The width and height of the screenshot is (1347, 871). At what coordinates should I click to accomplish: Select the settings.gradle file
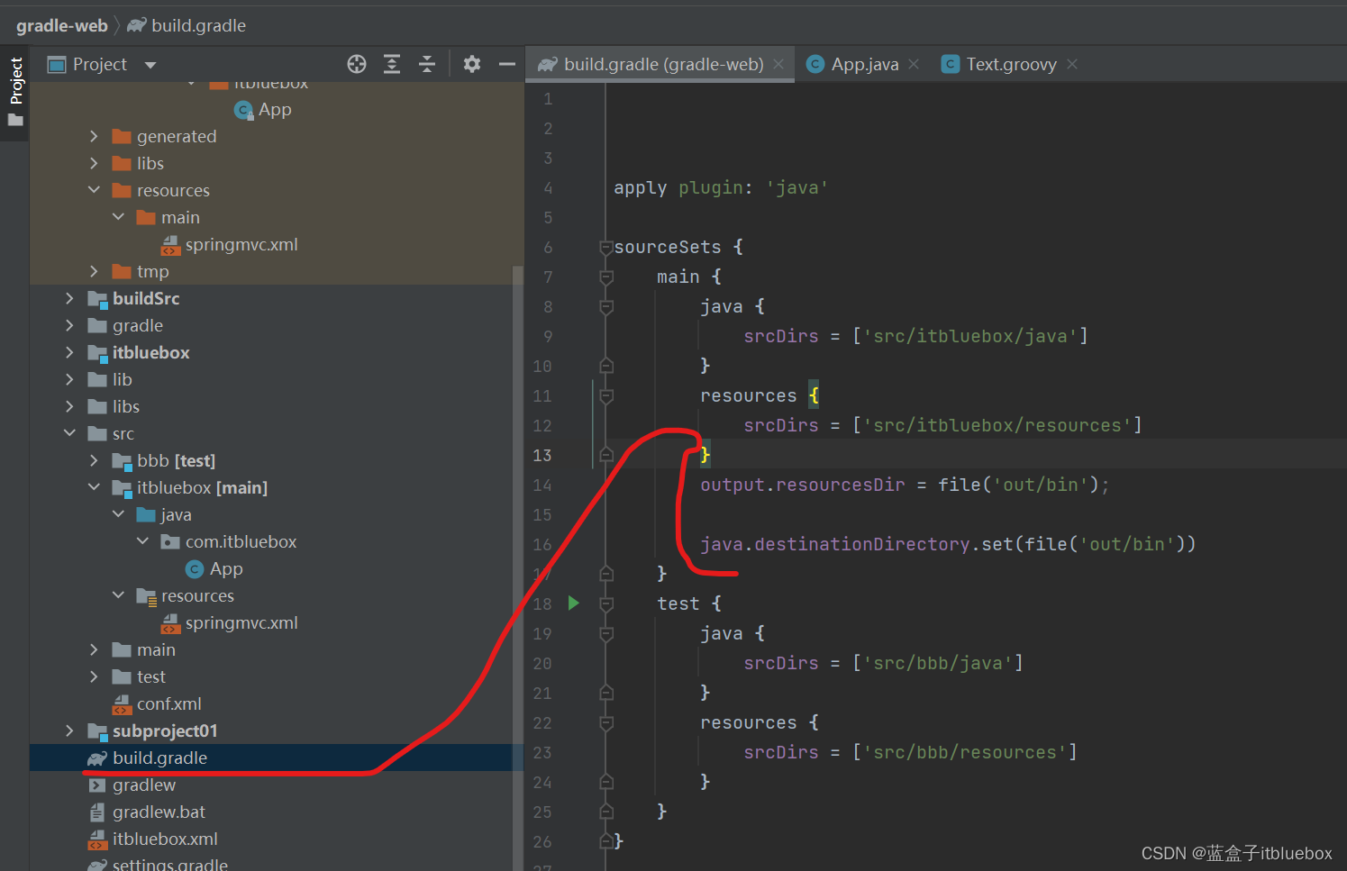click(169, 864)
